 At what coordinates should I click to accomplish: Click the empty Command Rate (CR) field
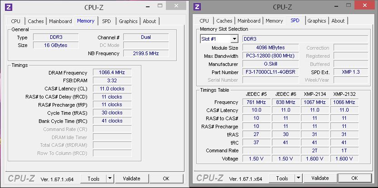[x=112, y=129]
